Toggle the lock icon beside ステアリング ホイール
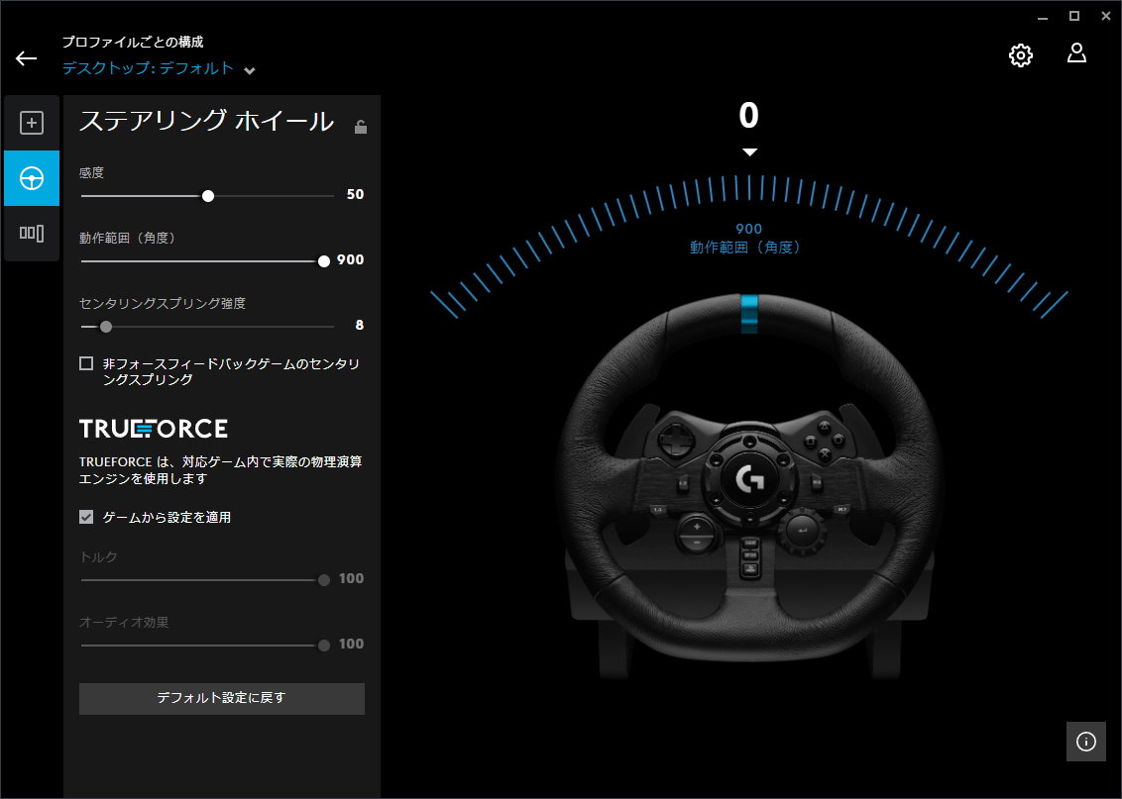 pos(361,127)
